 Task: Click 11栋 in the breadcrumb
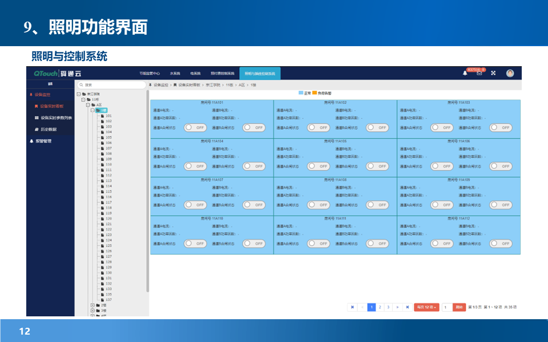click(229, 85)
